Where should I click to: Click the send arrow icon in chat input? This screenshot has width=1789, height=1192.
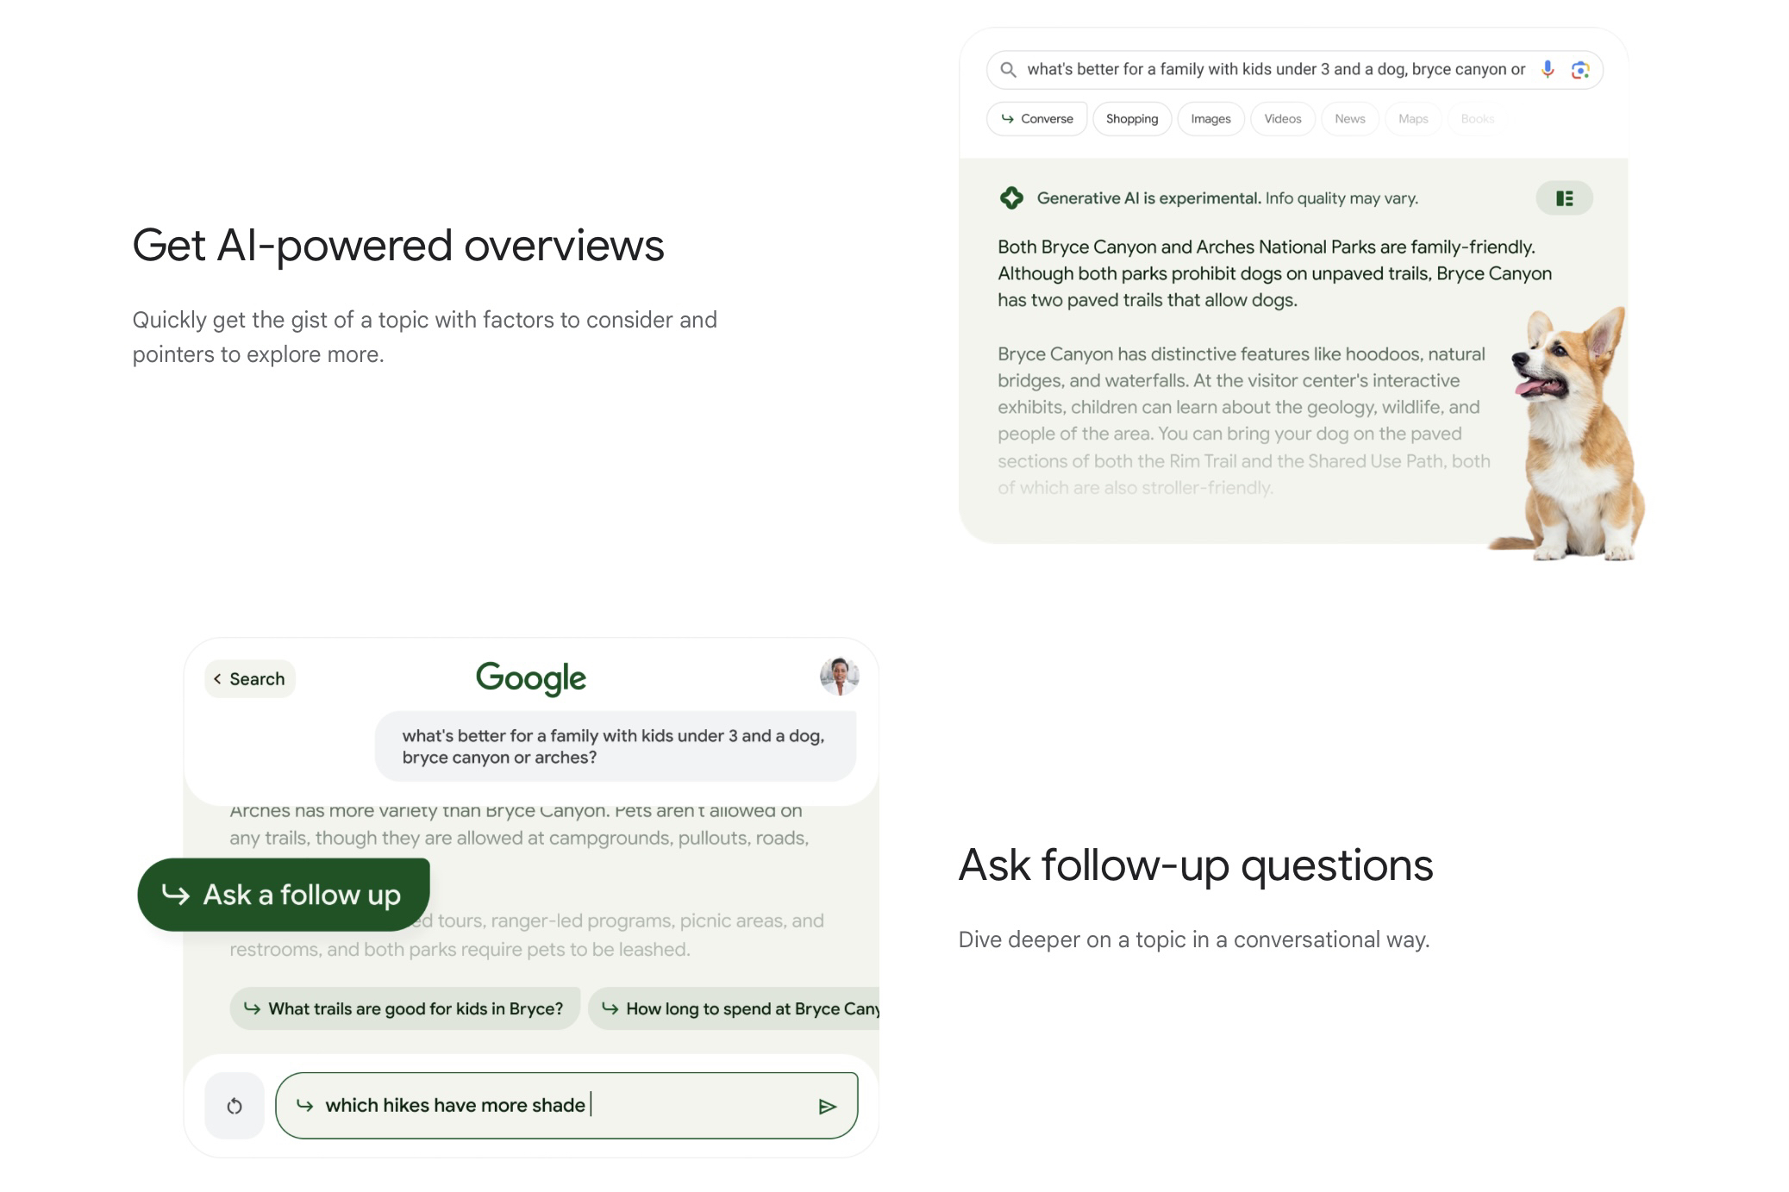pyautogui.click(x=828, y=1106)
